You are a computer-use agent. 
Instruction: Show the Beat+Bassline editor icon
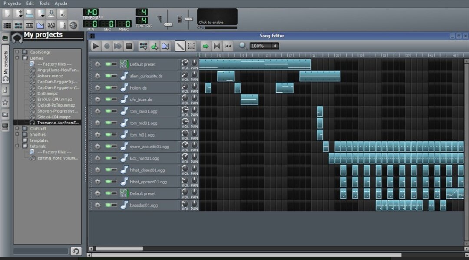pyautogui.click(x=18, y=26)
